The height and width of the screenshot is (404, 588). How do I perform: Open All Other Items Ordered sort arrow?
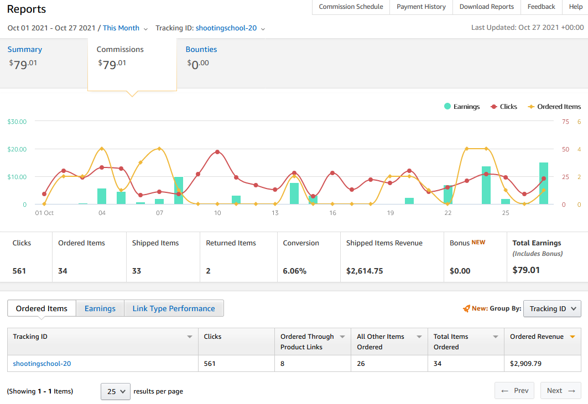coord(419,337)
